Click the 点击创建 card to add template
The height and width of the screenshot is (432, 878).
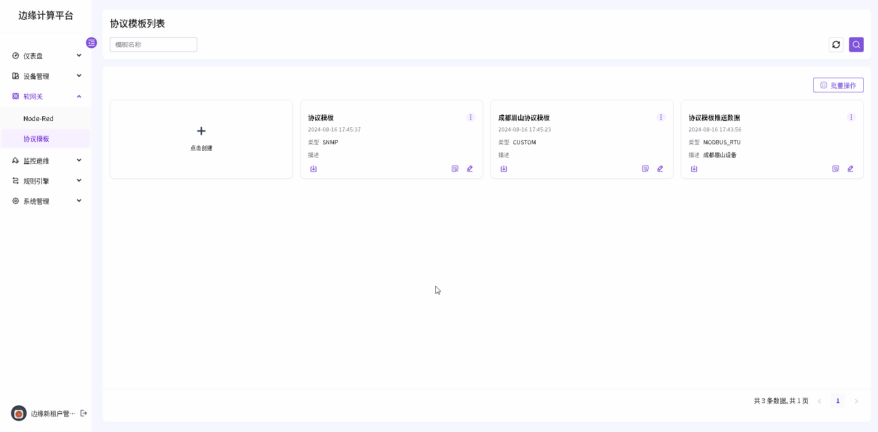click(x=201, y=139)
